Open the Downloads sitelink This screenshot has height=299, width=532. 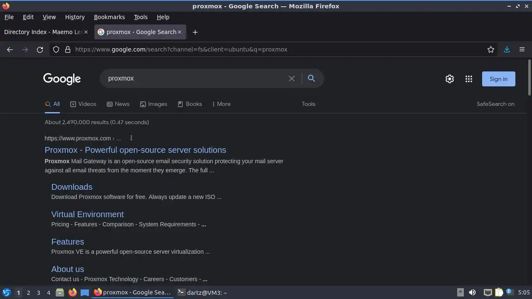point(72,187)
